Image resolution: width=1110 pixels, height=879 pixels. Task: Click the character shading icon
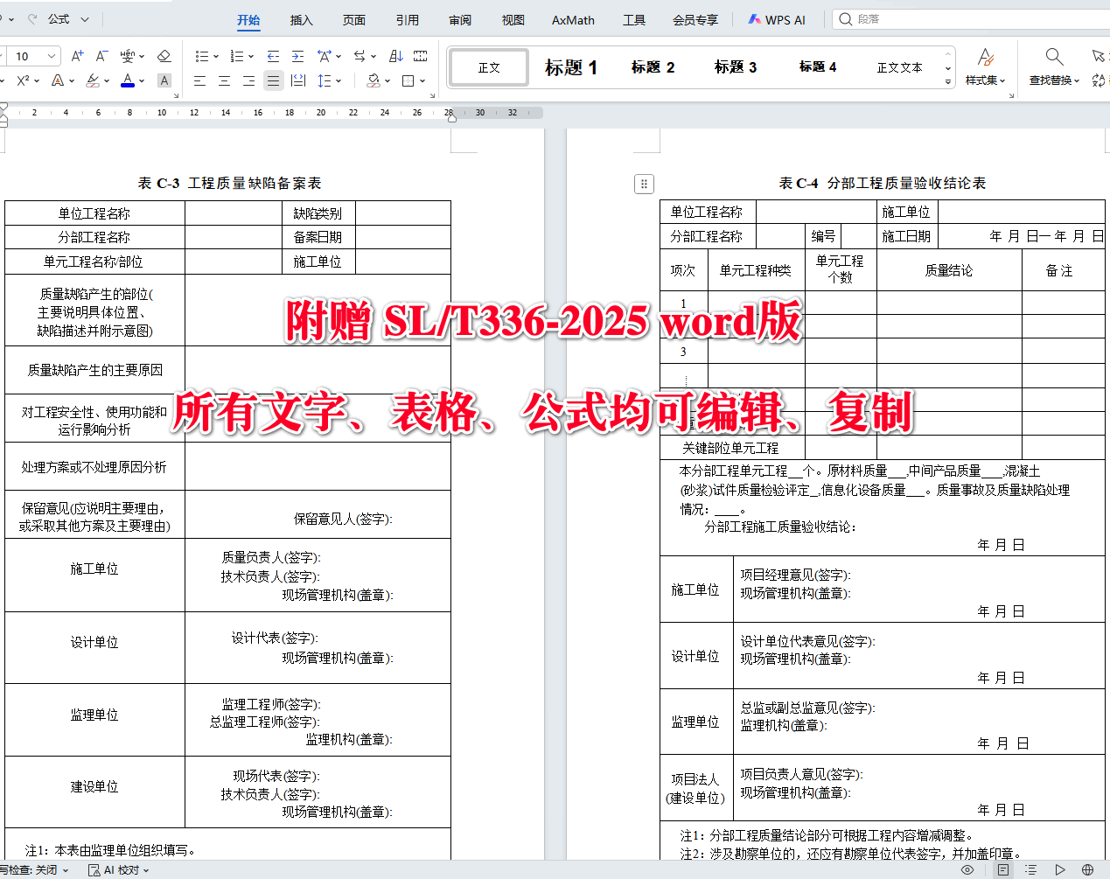point(164,80)
